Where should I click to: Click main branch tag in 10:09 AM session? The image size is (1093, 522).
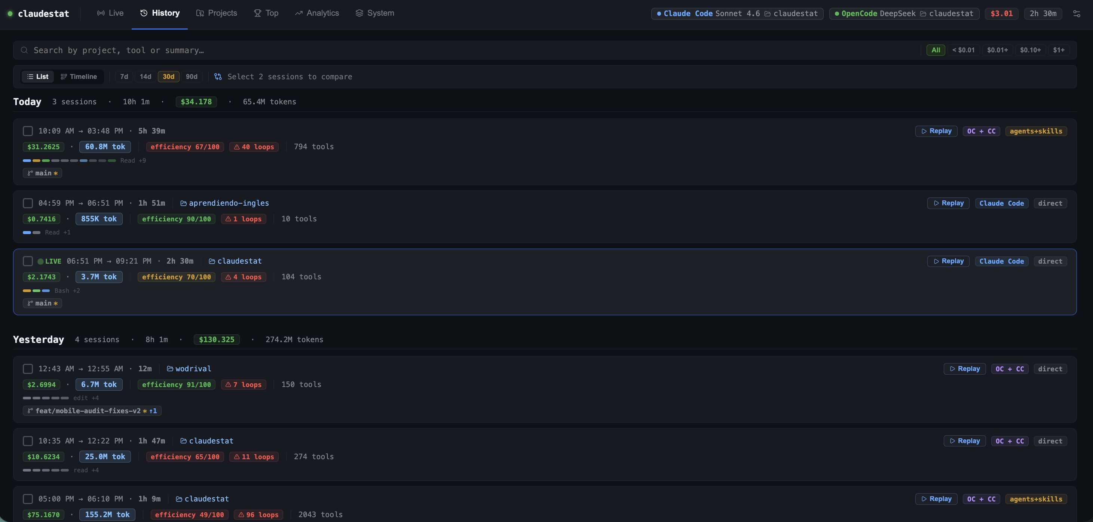(x=42, y=173)
